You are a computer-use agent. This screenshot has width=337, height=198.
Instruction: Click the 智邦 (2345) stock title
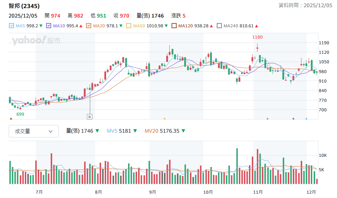(24, 6)
